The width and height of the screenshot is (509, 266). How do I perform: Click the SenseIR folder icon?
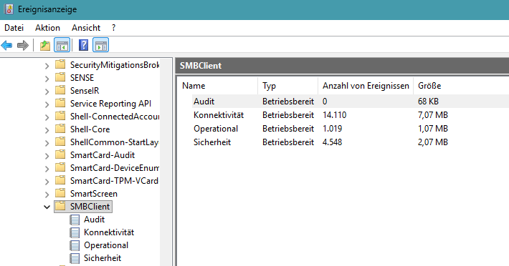tap(60, 90)
